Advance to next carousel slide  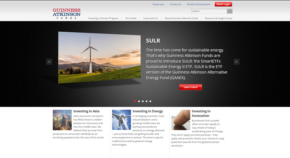point(236,62)
